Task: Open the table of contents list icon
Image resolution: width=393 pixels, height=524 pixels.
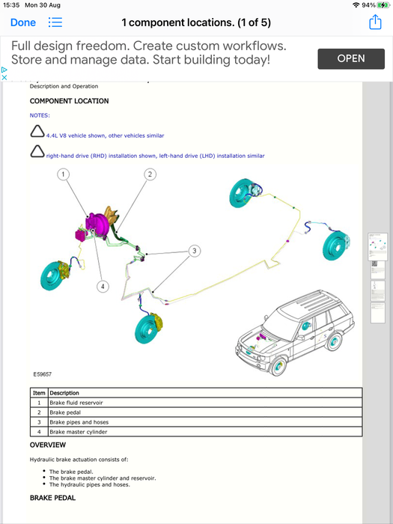Action: click(x=55, y=22)
